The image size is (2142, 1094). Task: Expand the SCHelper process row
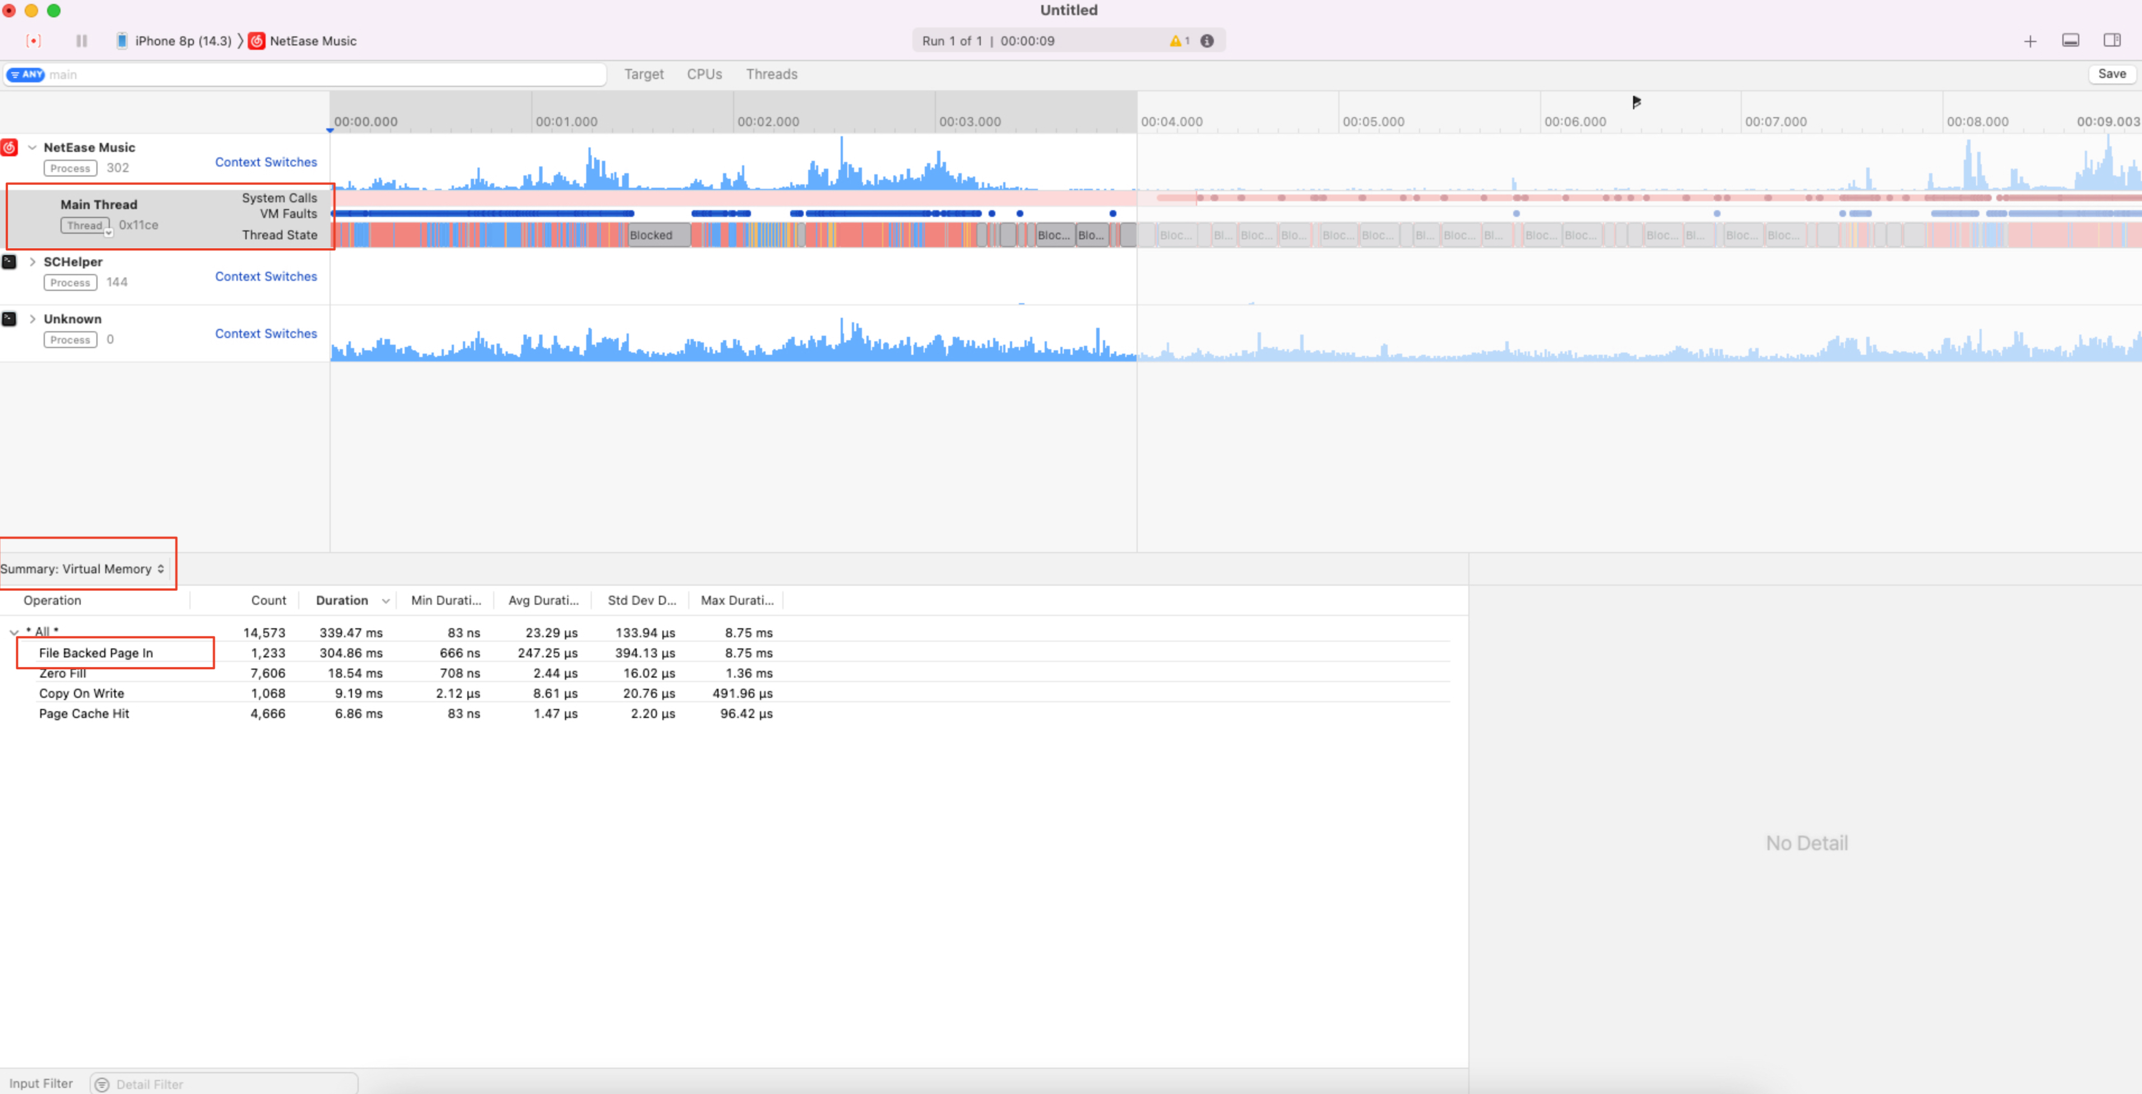pyautogui.click(x=33, y=262)
